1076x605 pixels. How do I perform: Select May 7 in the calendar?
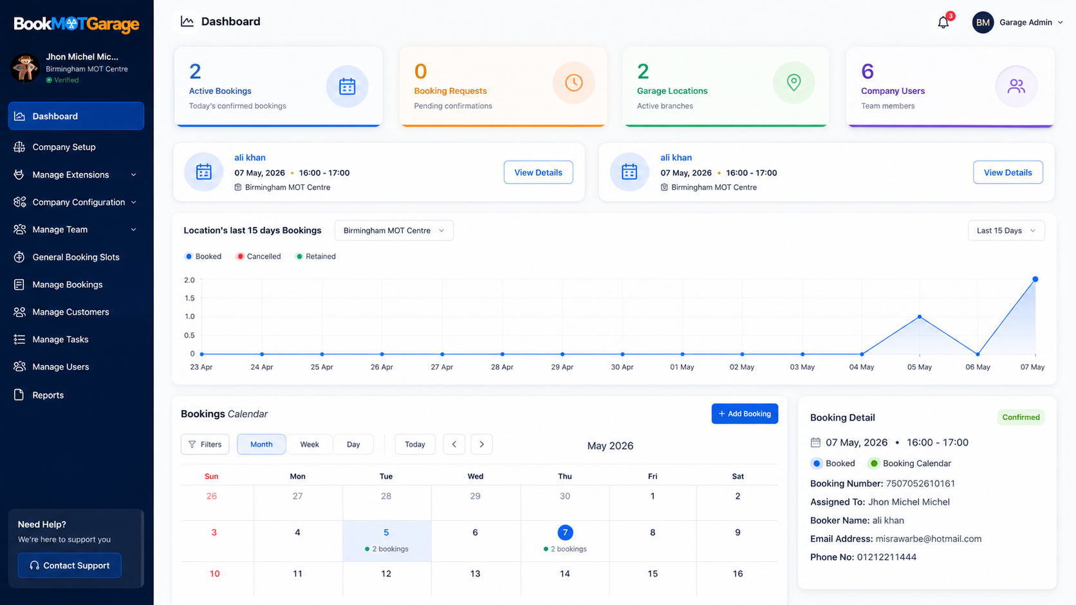[565, 532]
